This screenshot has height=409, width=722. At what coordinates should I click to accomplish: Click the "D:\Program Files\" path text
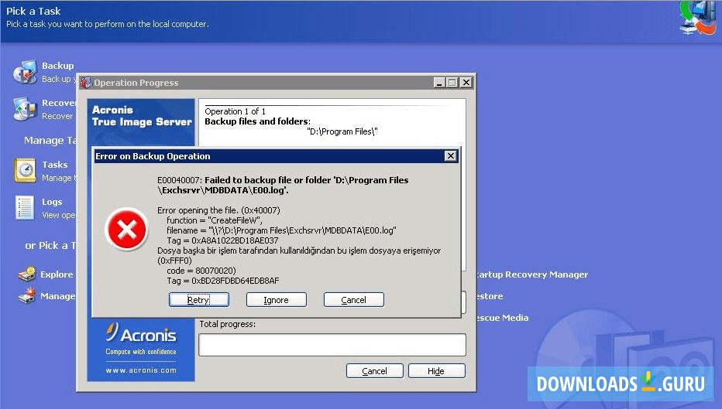342,131
